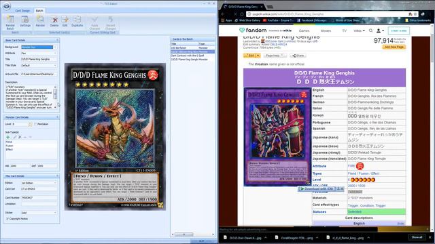The height and width of the screenshot is (244, 435).
Task: Bookmark this page with the star icon
Action: click(x=415, y=14)
